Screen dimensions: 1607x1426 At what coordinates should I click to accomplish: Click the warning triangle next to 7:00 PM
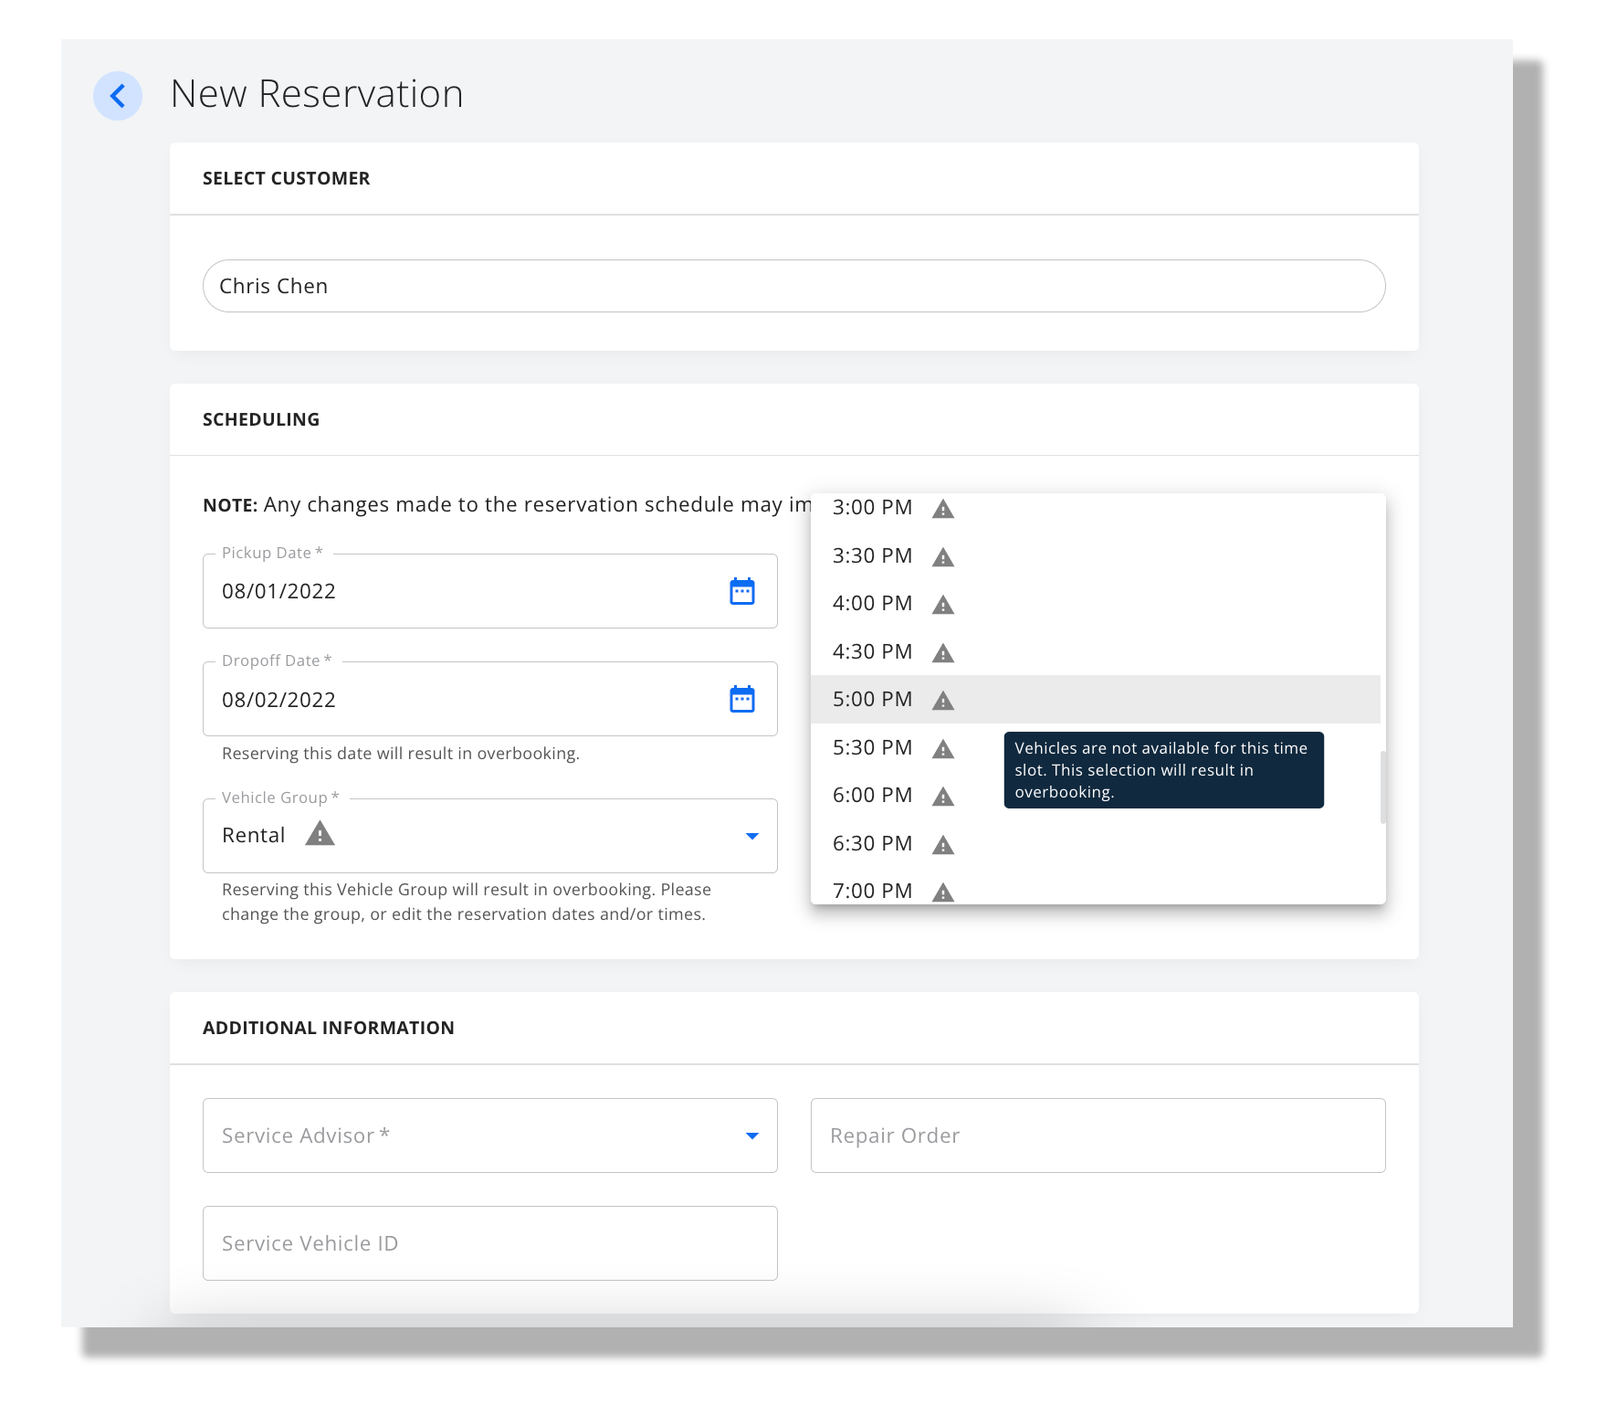pyautogui.click(x=943, y=893)
